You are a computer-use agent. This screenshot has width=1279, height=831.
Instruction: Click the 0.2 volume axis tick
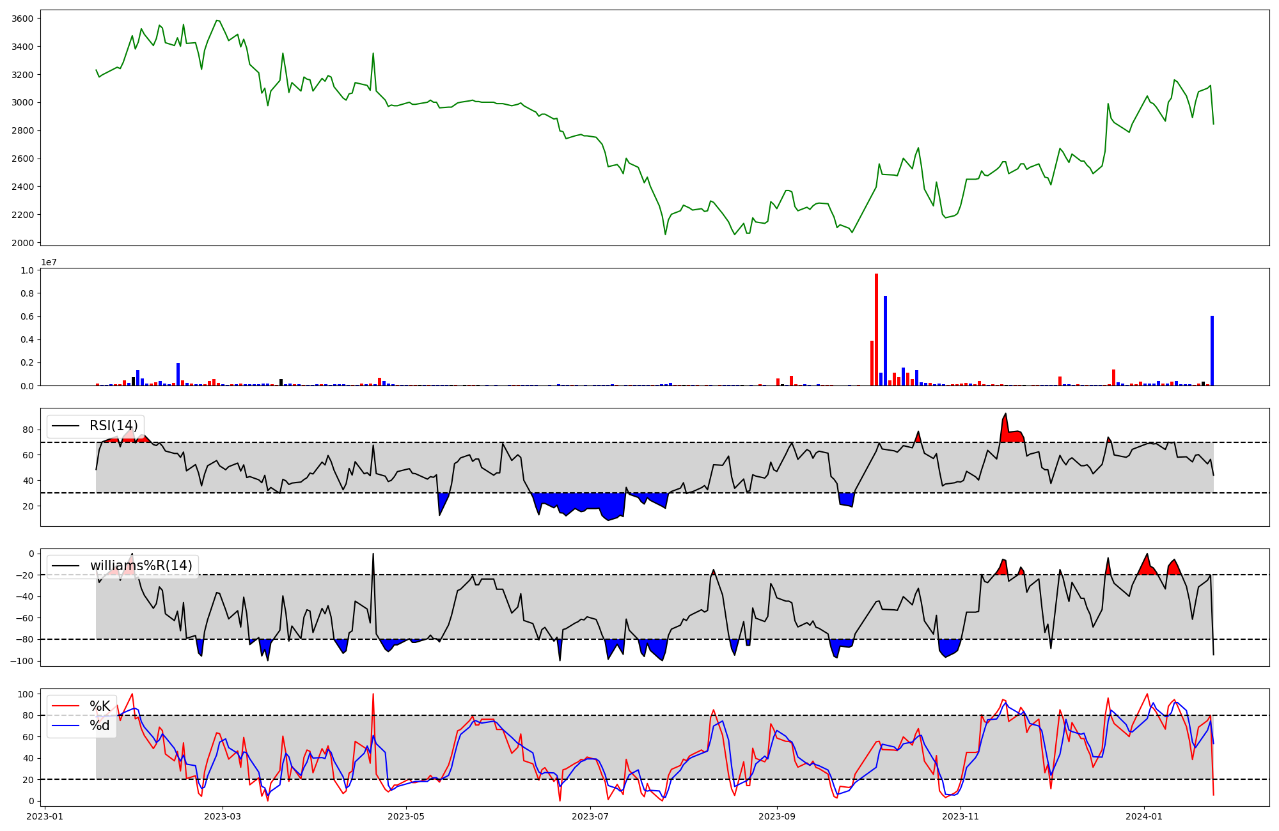(27, 362)
